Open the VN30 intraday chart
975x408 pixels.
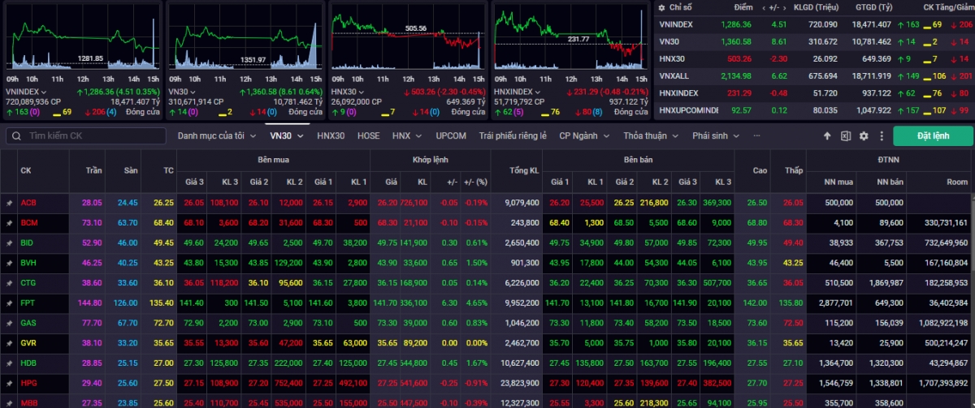point(245,37)
